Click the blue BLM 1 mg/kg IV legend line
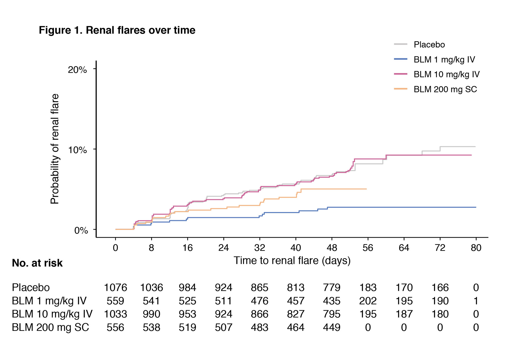The height and width of the screenshot is (338, 514). [x=400, y=59]
